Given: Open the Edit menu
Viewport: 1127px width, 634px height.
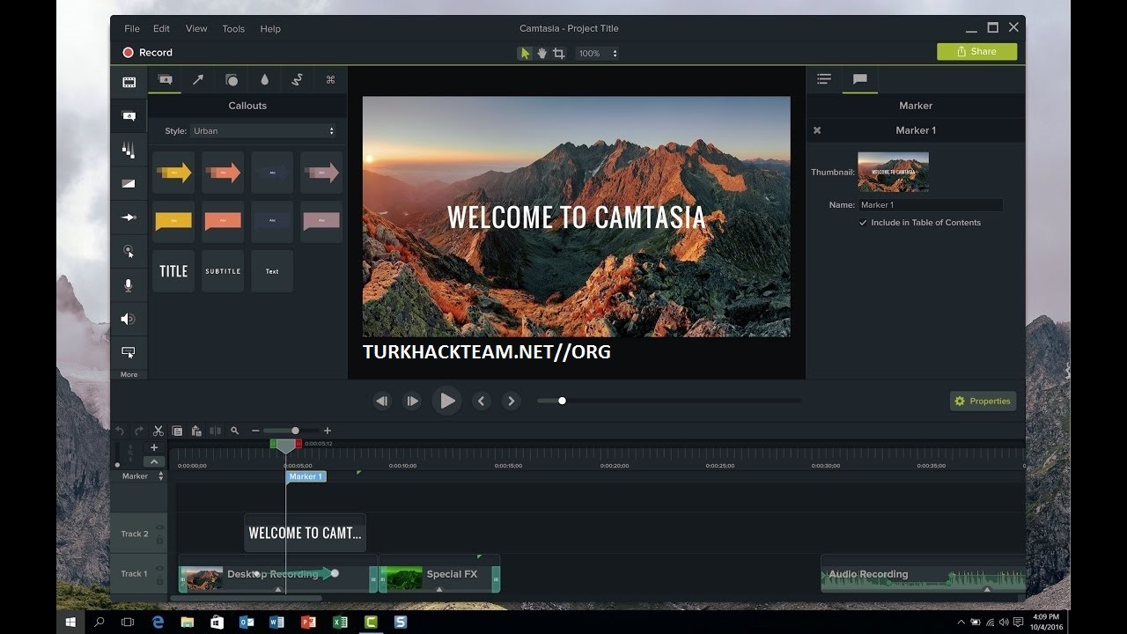Looking at the screenshot, I should 161,28.
